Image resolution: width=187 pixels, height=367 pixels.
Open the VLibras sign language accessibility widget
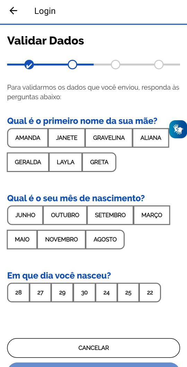178,129
